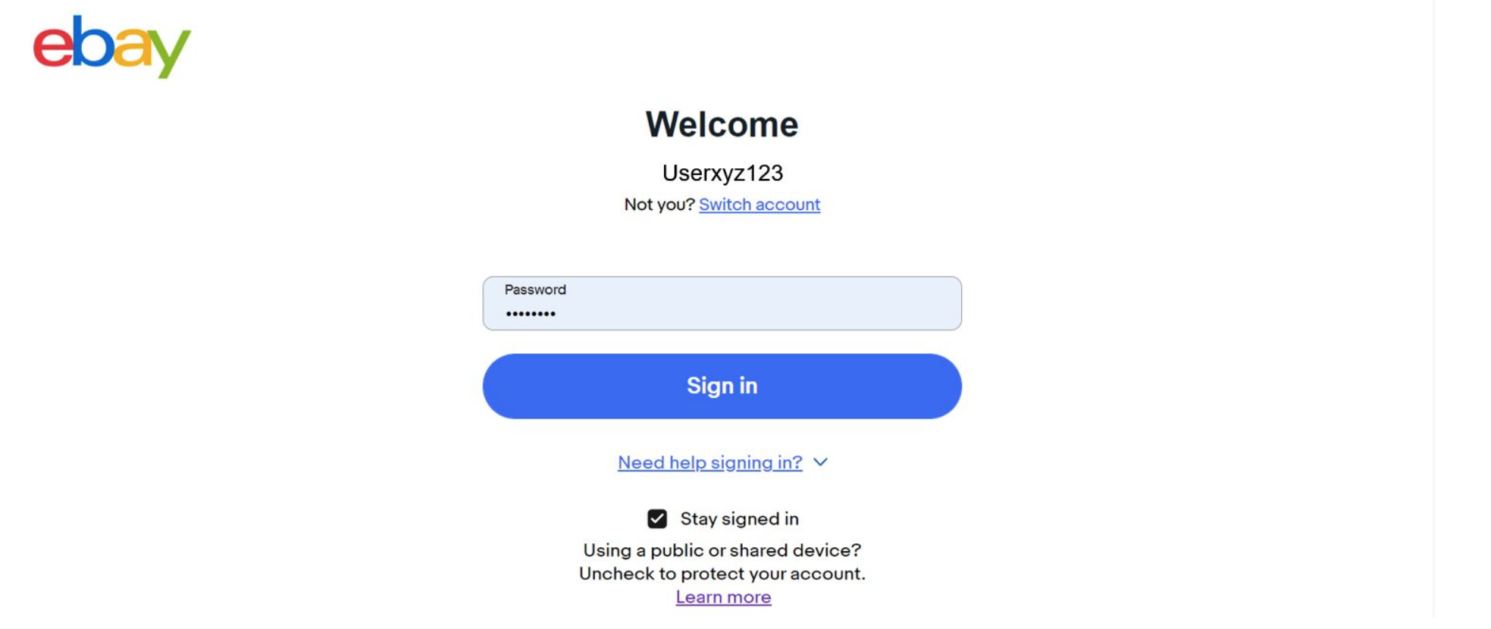The image size is (1491, 629).
Task: Click the Using a public or shared device? text
Action: point(722,550)
